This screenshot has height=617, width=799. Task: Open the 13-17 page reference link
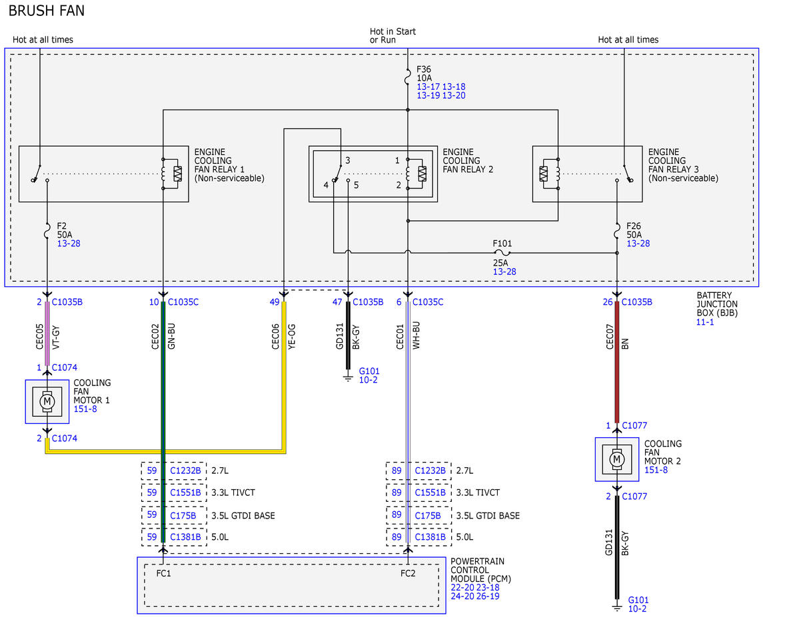(x=428, y=87)
